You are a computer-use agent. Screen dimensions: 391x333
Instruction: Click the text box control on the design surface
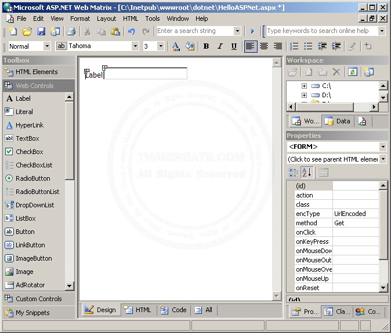(x=146, y=74)
